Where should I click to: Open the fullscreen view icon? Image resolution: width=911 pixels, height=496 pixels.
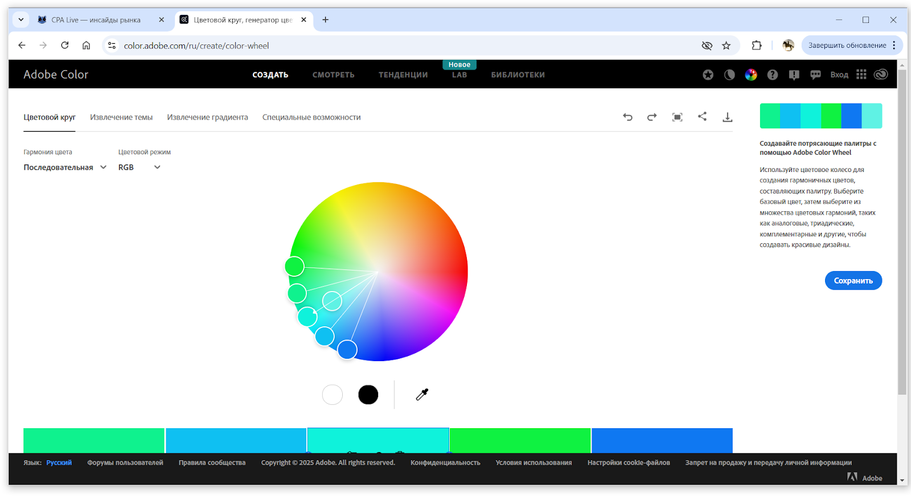coord(677,117)
